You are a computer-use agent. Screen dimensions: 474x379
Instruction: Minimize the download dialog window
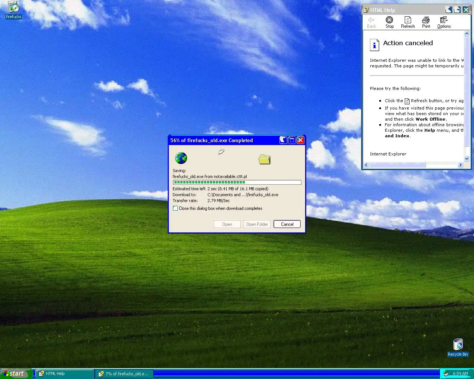coord(283,140)
